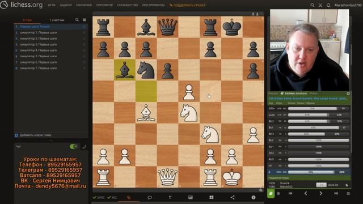
Task: Go to next move
Action: point(321,193)
